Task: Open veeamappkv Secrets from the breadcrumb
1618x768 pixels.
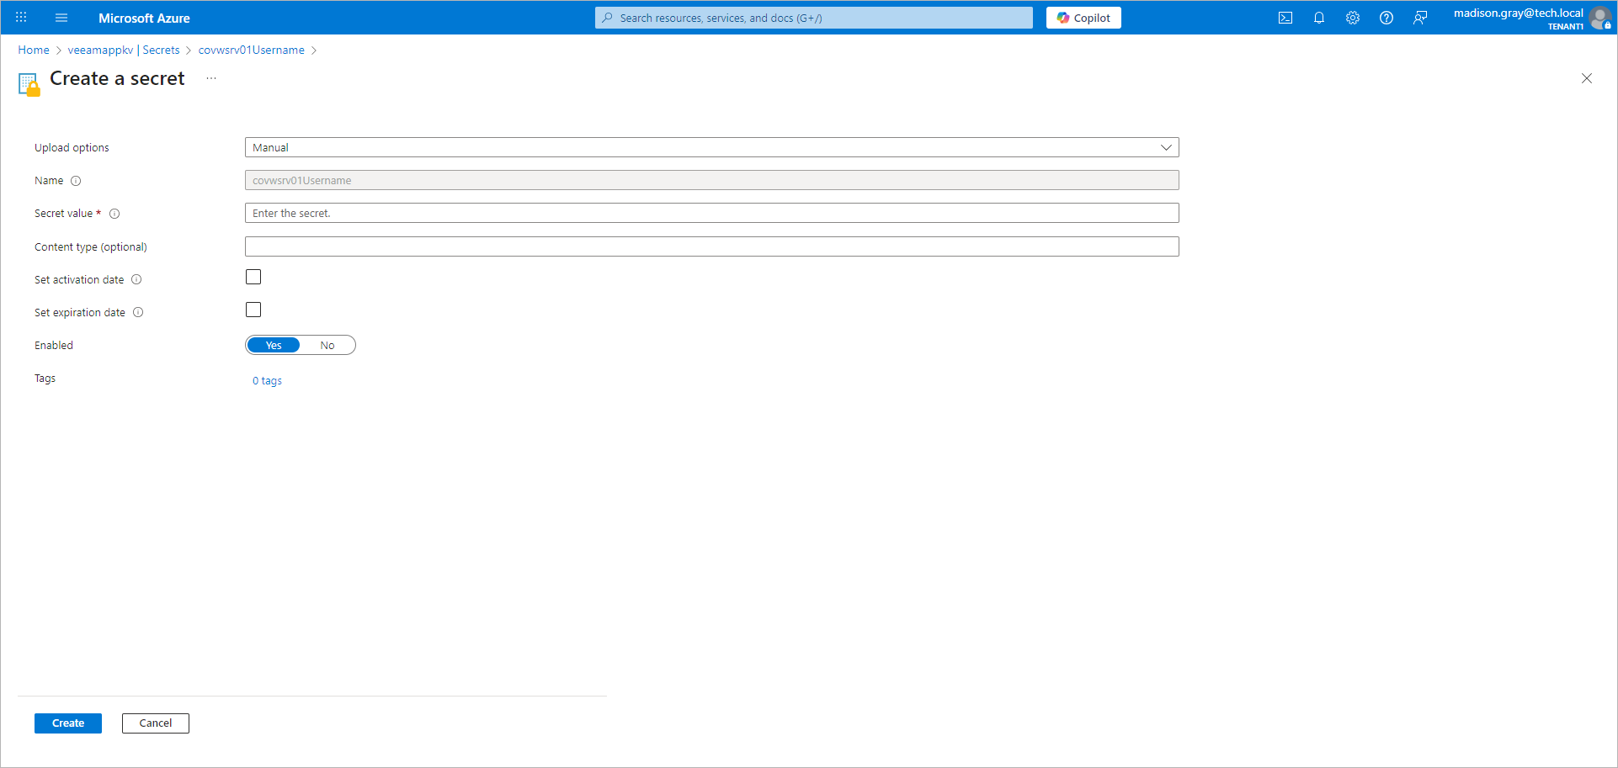Action: [x=125, y=50]
